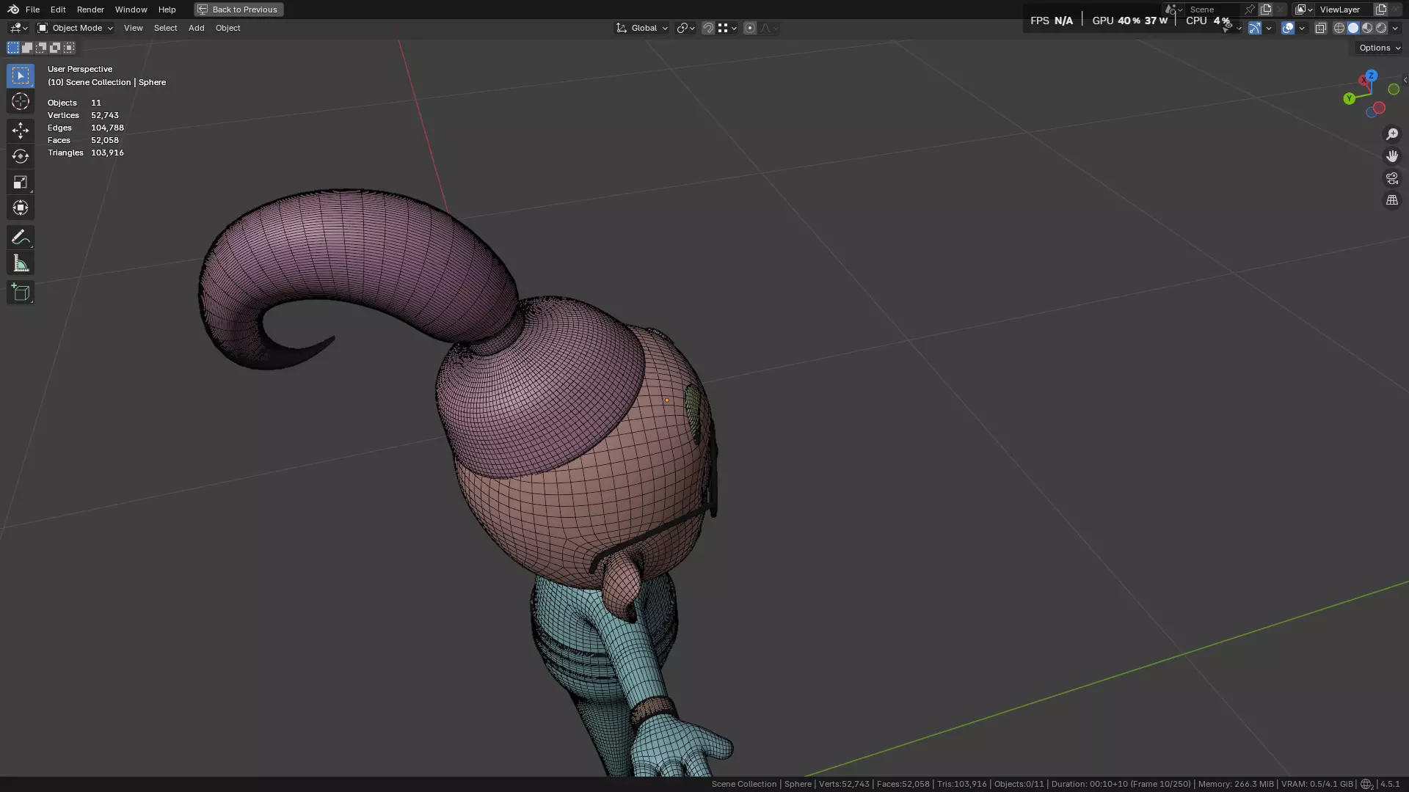Open the proportional editing falloff dropdown

click(769, 28)
